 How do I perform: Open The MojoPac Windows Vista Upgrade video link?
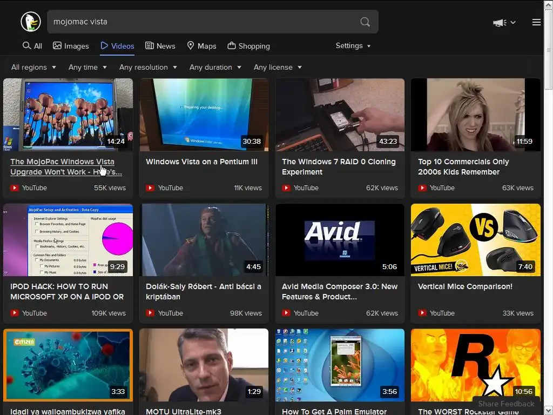click(x=66, y=166)
